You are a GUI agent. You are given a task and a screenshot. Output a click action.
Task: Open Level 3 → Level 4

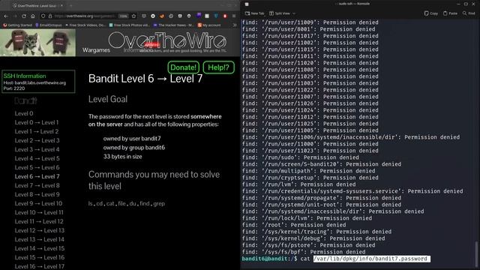coord(37,149)
